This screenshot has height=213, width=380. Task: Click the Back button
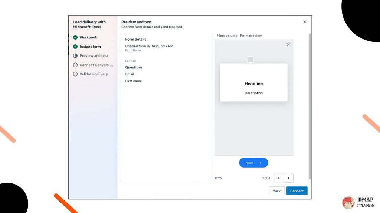276,191
